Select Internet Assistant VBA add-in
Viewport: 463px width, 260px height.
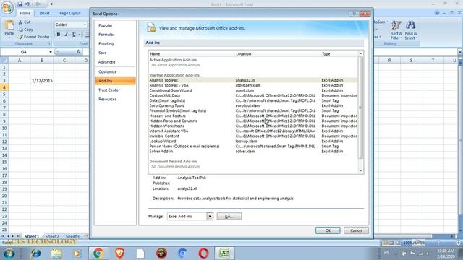click(x=252, y=131)
